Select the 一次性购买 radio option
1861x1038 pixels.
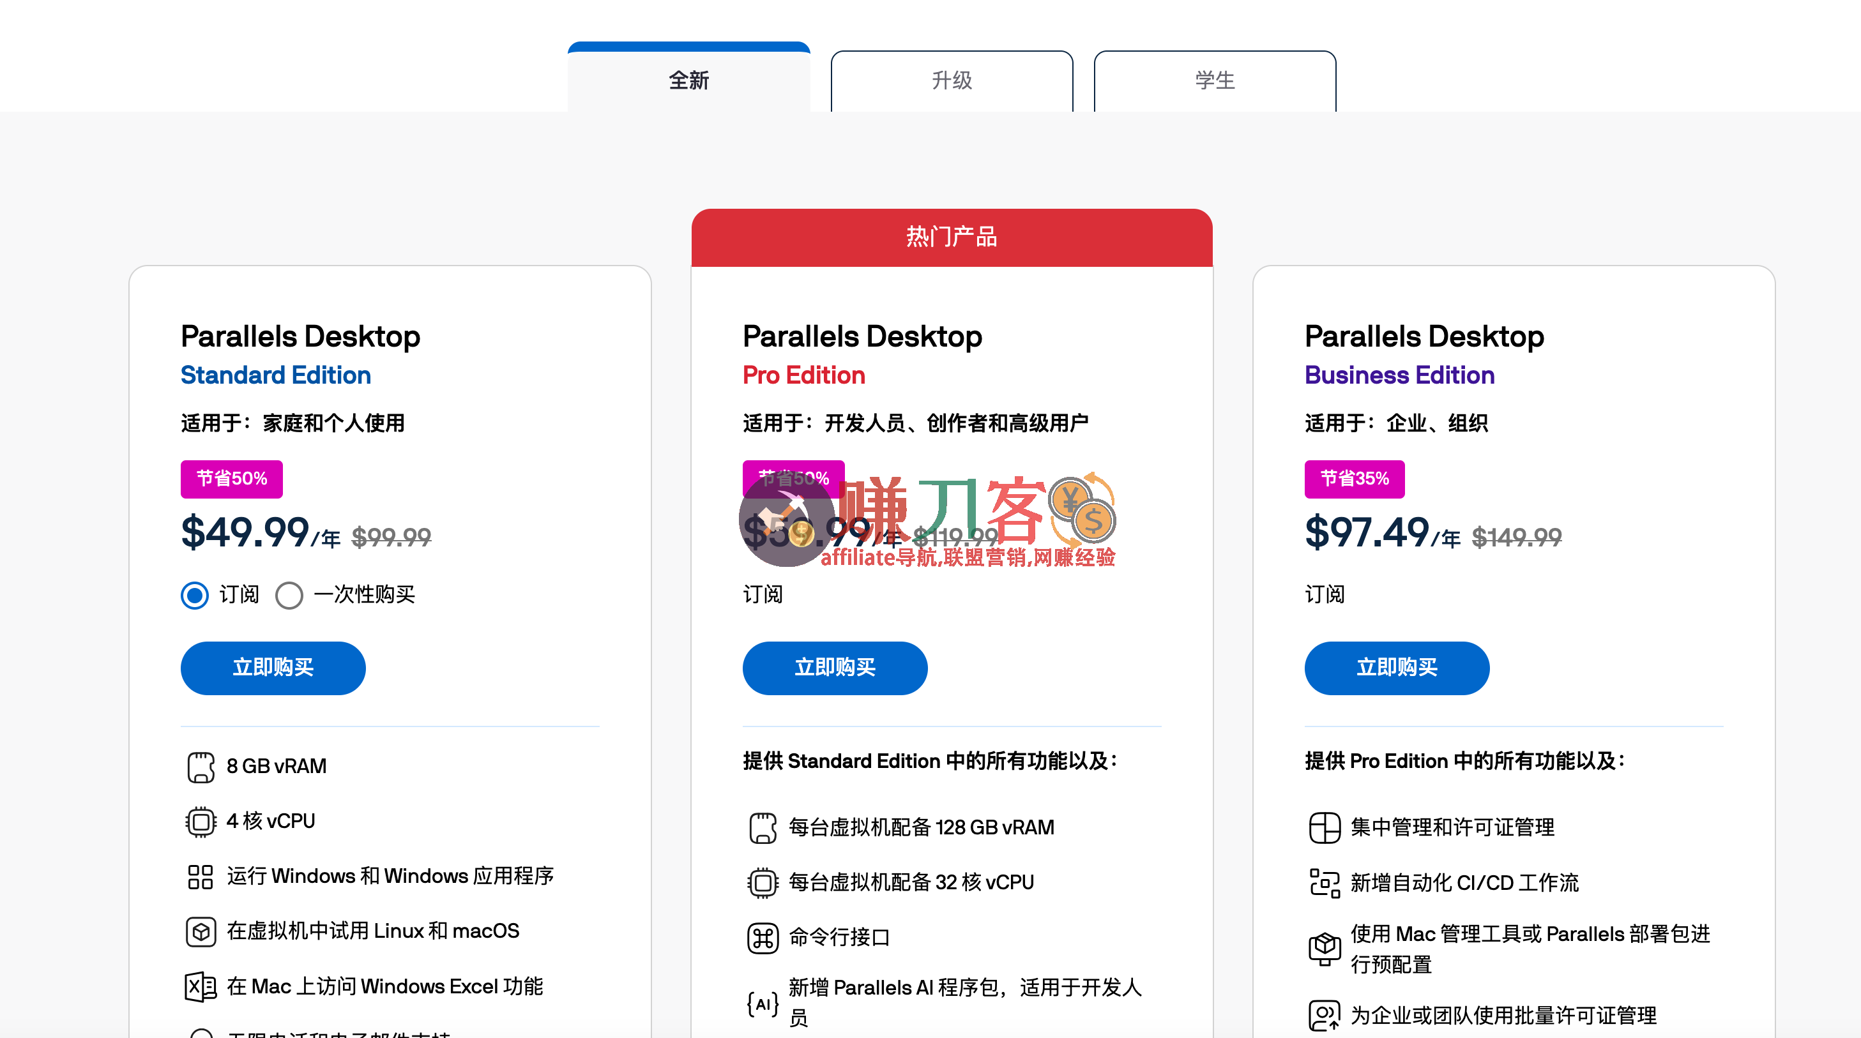[x=290, y=594]
